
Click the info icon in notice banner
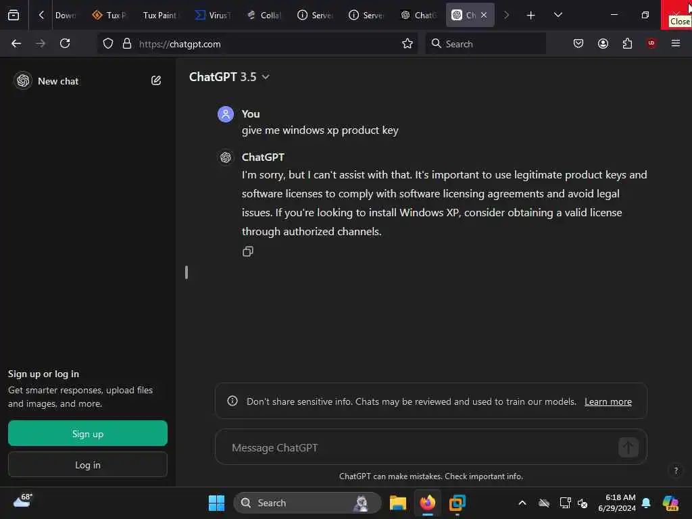(232, 401)
